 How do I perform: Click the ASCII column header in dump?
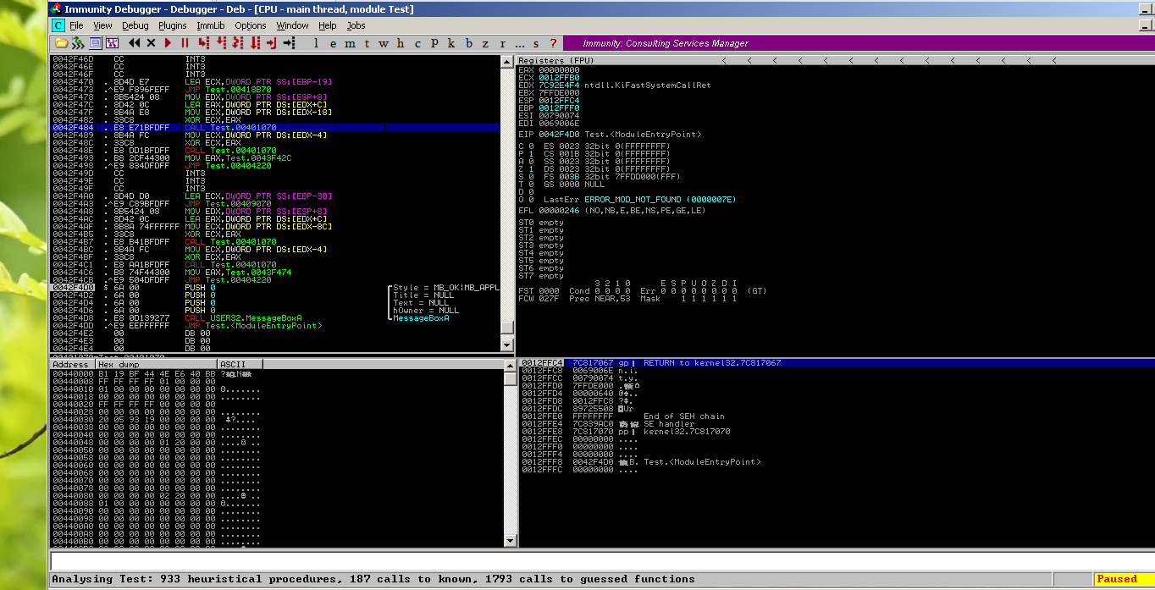pos(240,364)
